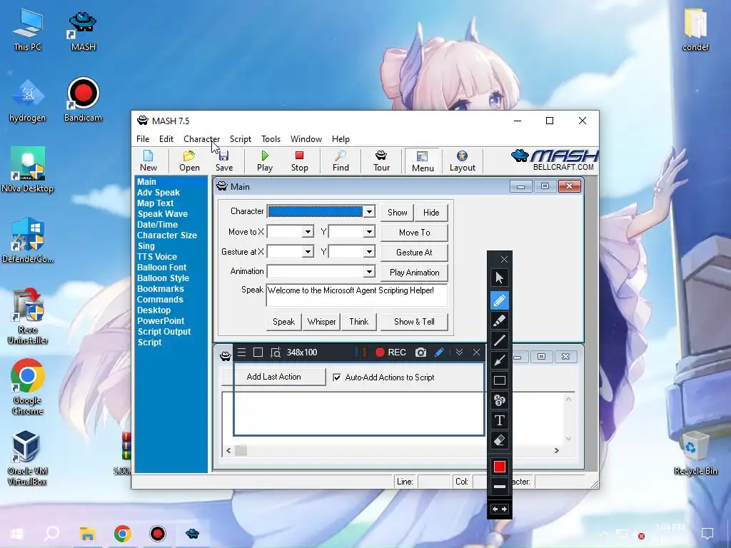Viewport: 731px width, 548px height.
Task: Expand the Animation dropdown
Action: tap(369, 271)
